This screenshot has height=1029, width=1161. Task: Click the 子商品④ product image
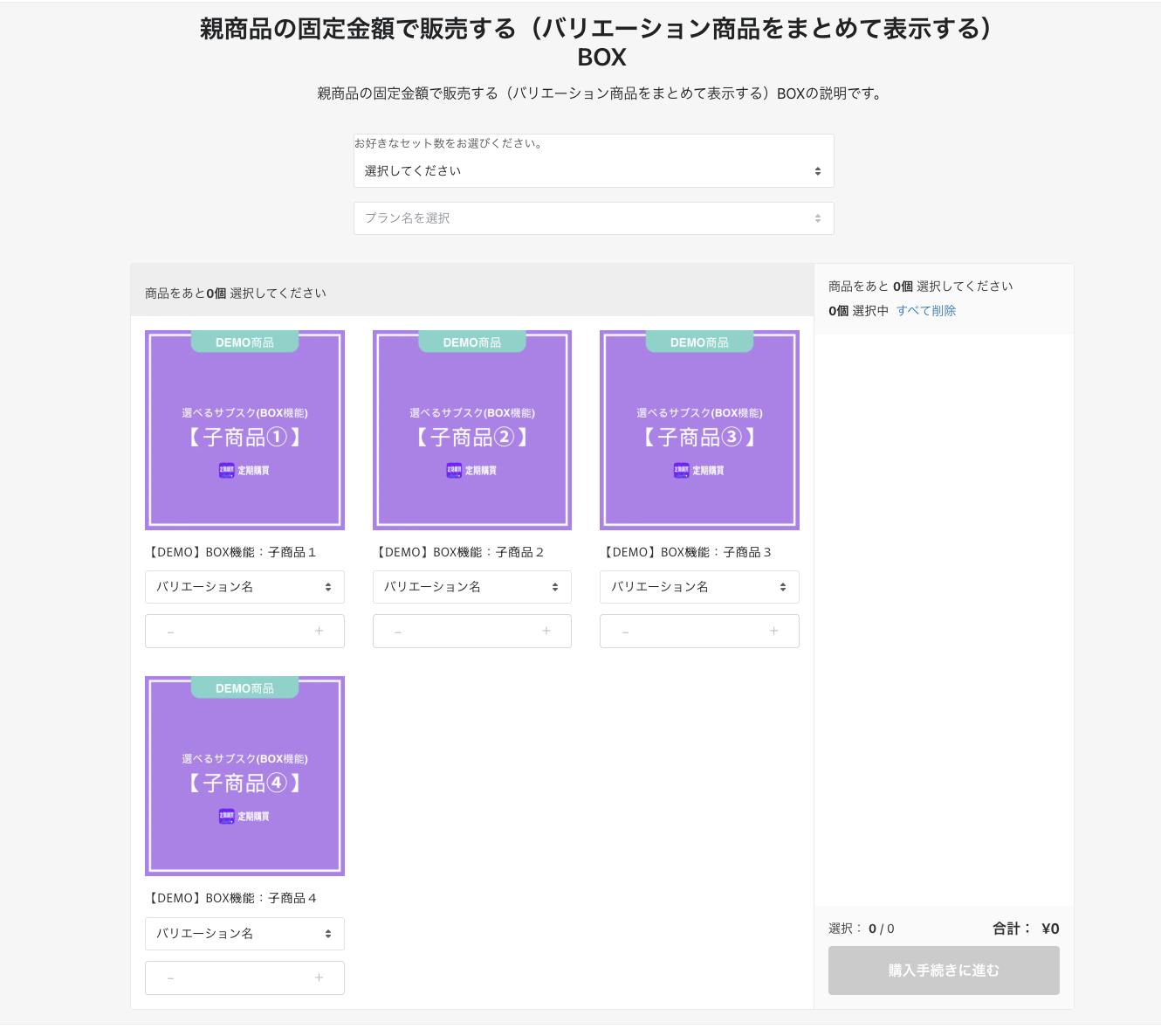244,776
